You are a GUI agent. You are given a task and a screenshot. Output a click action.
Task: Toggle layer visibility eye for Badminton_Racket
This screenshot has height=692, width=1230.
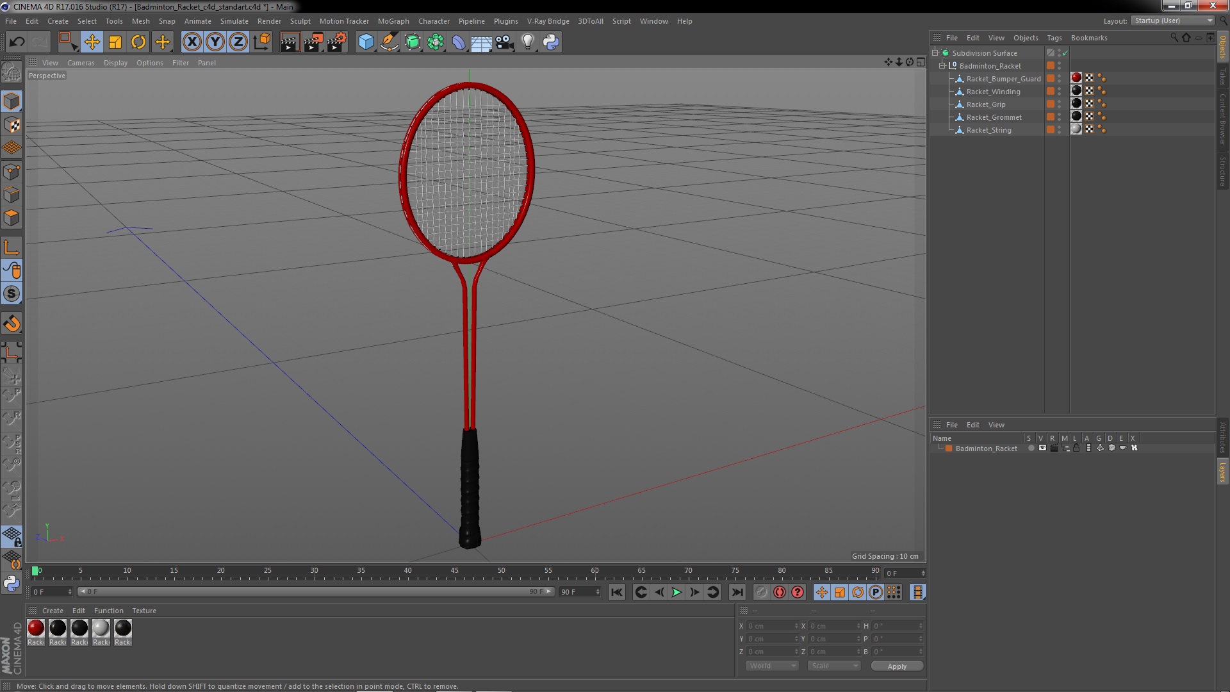1042,448
